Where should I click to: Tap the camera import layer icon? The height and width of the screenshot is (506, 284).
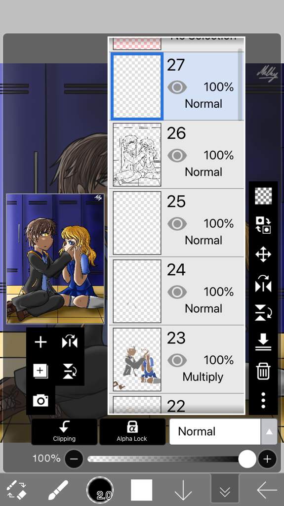coord(41,400)
